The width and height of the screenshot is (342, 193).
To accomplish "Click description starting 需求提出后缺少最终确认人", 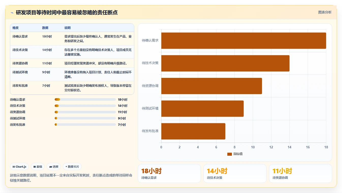I will [98, 39].
